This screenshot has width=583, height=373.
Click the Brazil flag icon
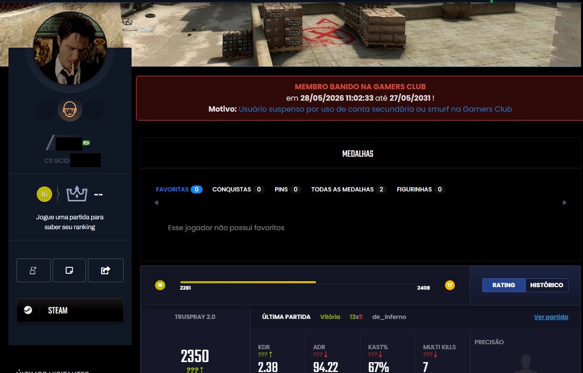click(86, 143)
